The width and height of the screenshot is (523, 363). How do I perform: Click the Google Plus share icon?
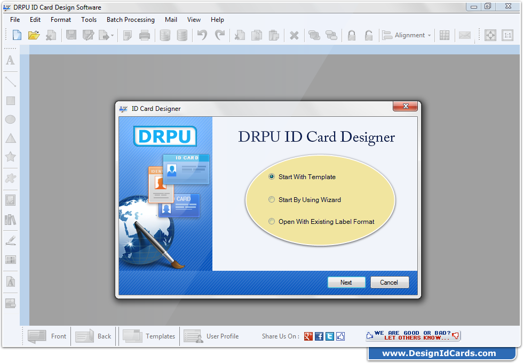308,336
